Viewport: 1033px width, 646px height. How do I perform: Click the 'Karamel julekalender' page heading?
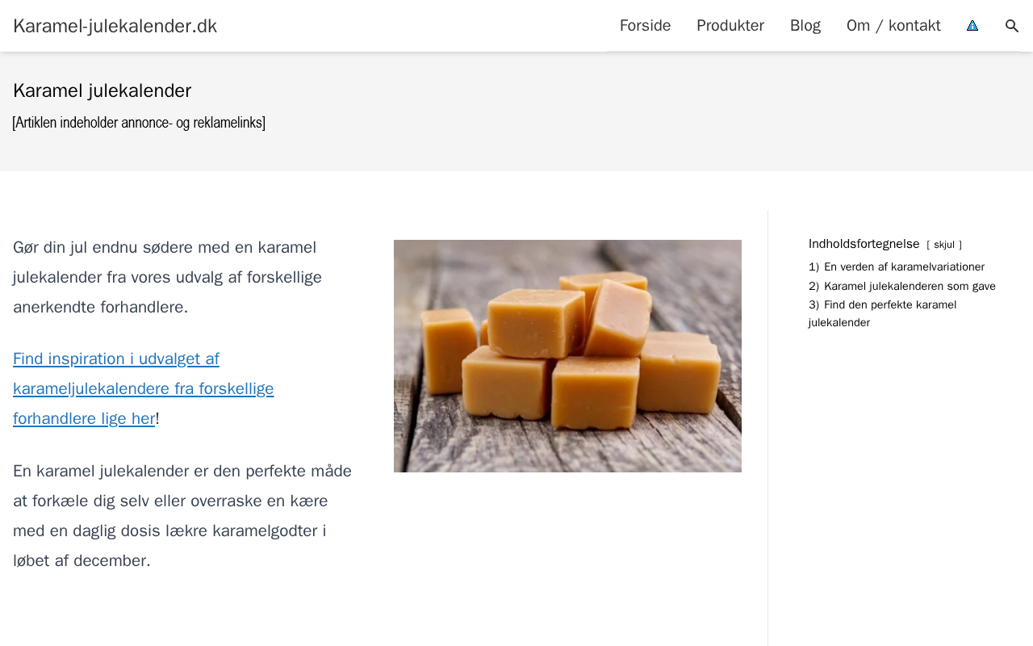tap(102, 90)
